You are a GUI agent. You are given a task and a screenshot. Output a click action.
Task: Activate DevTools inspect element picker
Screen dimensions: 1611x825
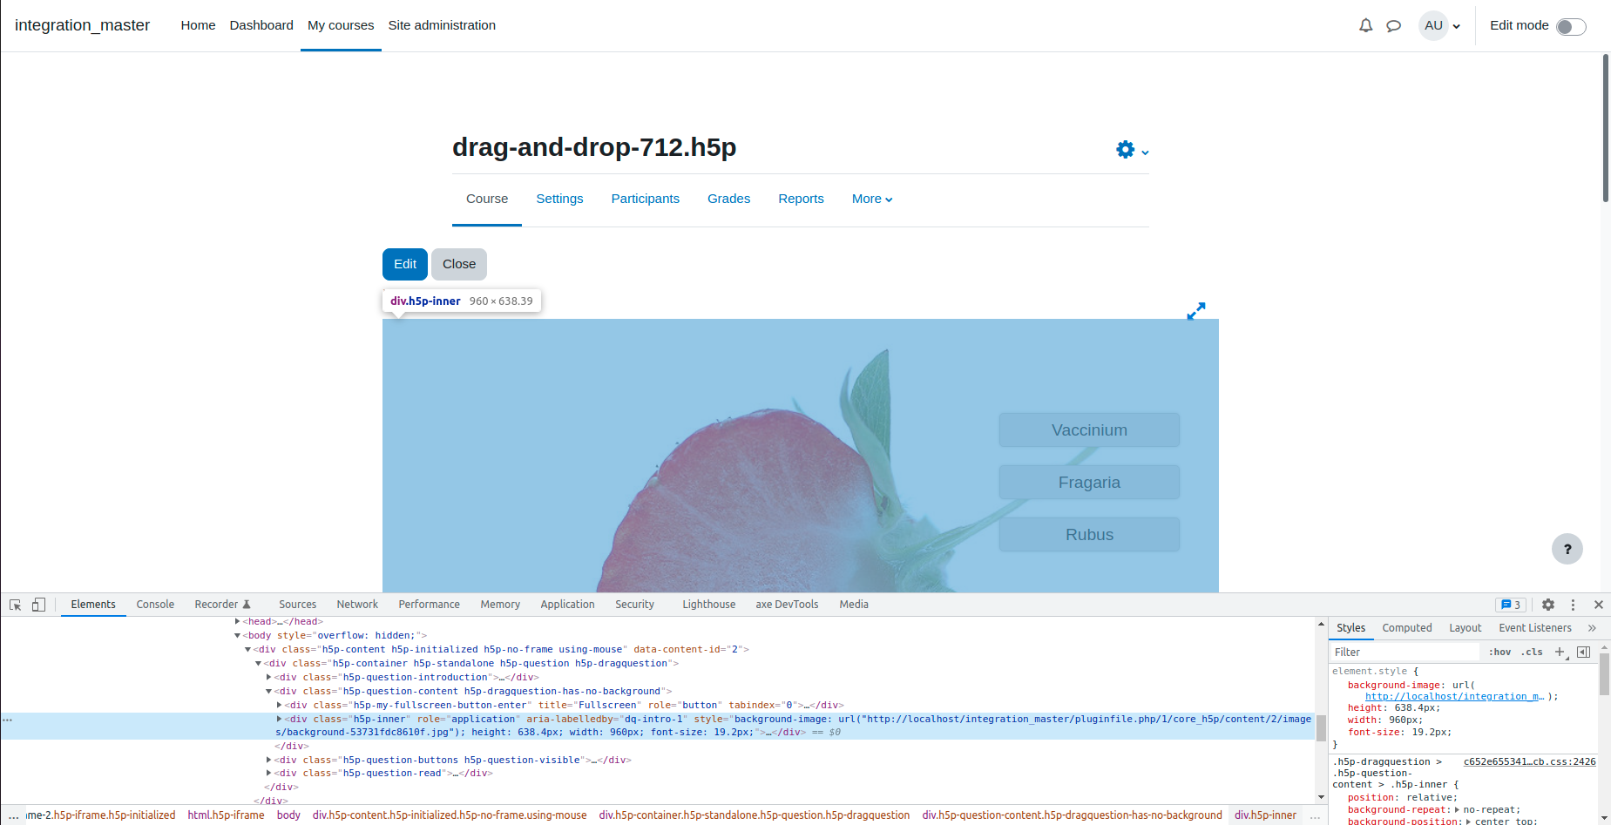point(15,605)
